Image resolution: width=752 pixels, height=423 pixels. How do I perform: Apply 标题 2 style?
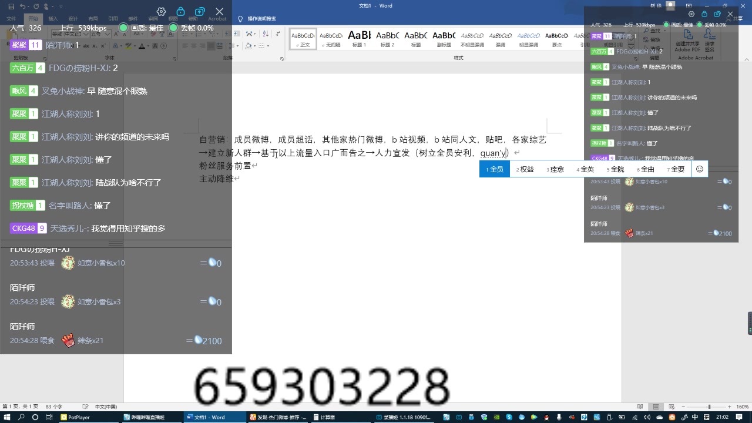pyautogui.click(x=387, y=39)
